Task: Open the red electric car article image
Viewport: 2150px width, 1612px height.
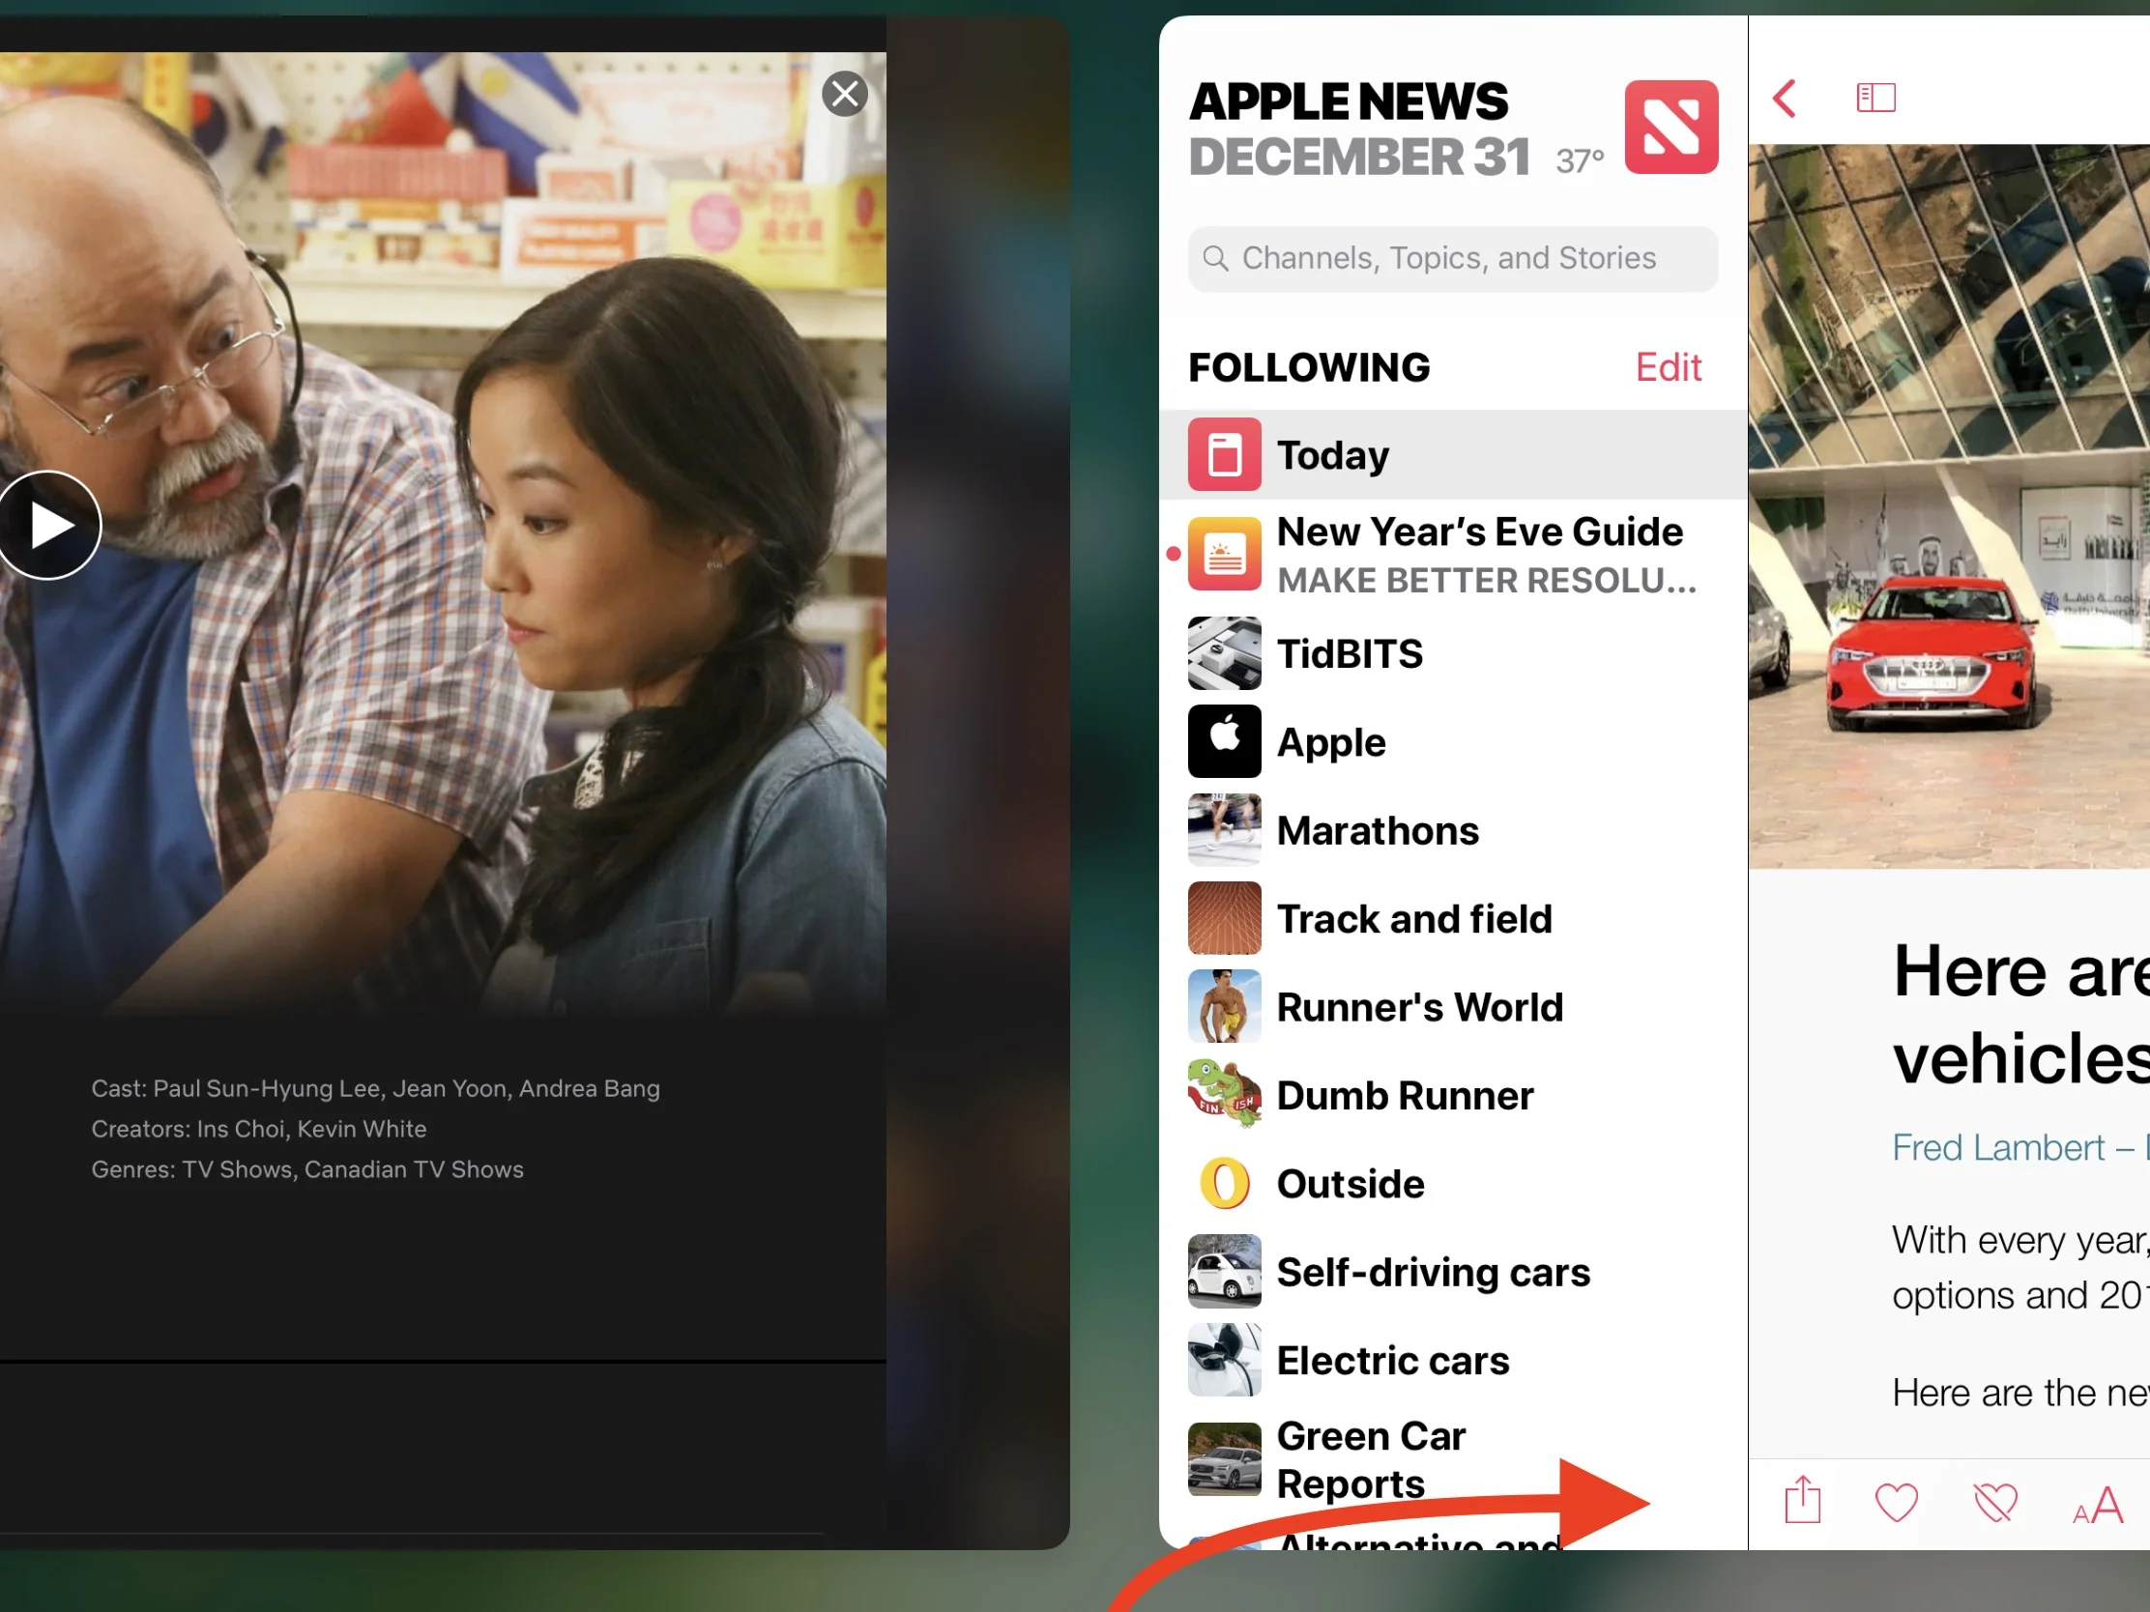Action: point(1949,506)
